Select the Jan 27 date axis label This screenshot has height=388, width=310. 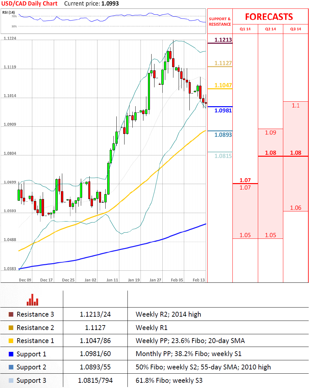tap(155, 280)
